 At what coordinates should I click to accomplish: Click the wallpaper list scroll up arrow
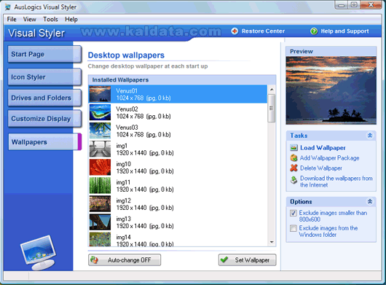(272, 89)
